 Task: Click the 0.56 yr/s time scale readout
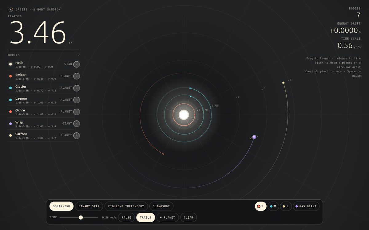[349, 46]
